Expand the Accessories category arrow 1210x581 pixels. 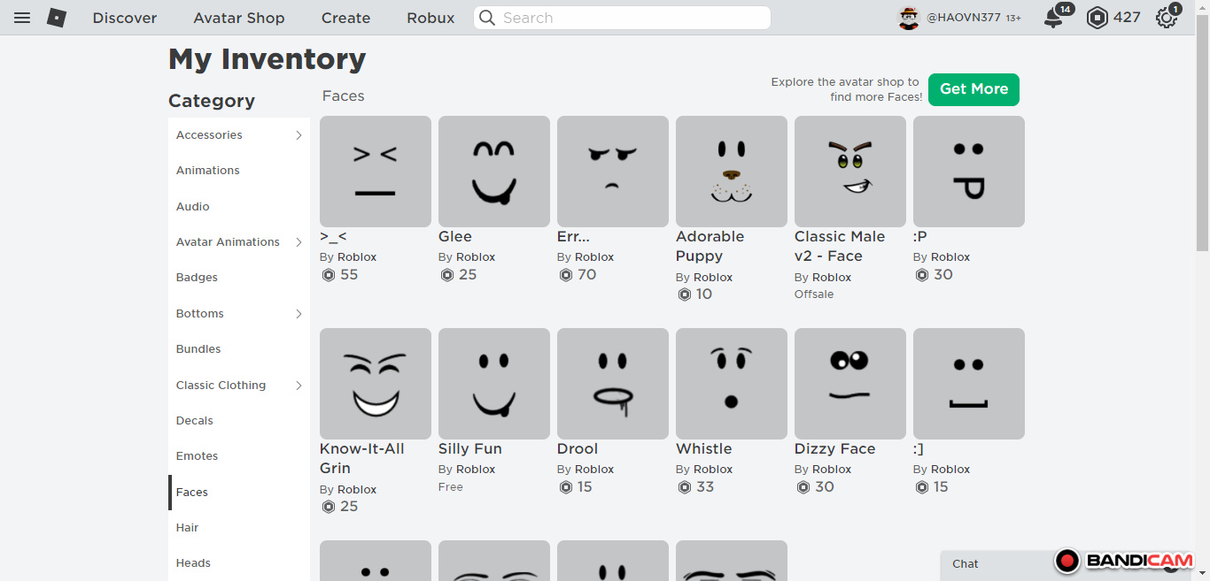pyautogui.click(x=299, y=135)
